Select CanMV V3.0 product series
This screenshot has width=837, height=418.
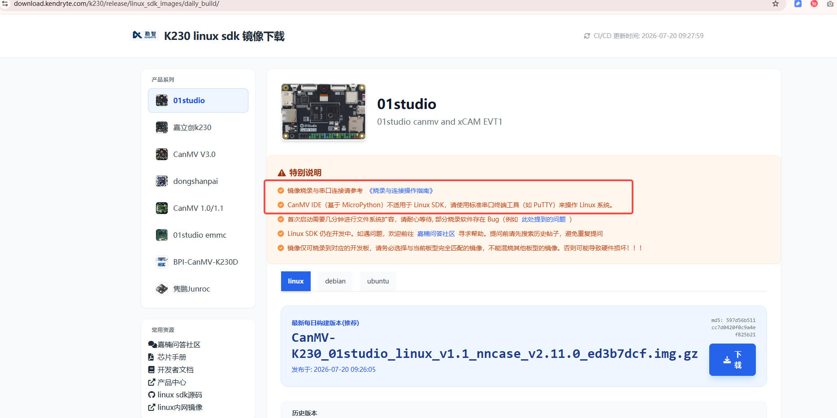tap(198, 154)
